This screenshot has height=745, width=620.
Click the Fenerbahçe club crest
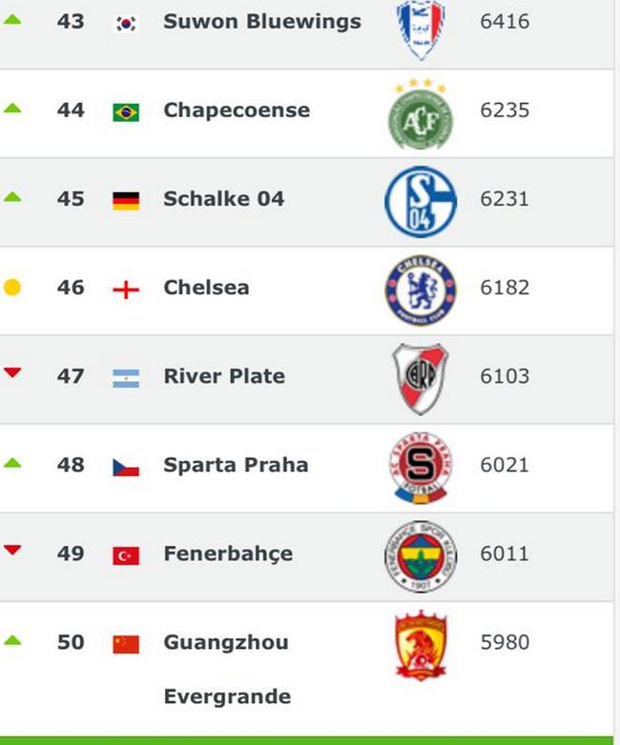[421, 557]
